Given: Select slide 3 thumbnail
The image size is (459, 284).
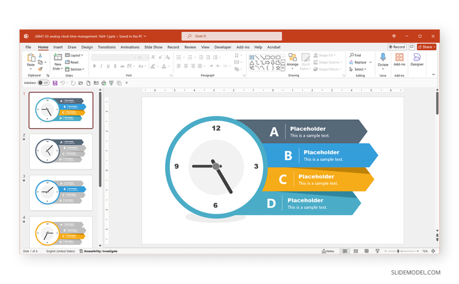Looking at the screenshot, I should point(61,193).
